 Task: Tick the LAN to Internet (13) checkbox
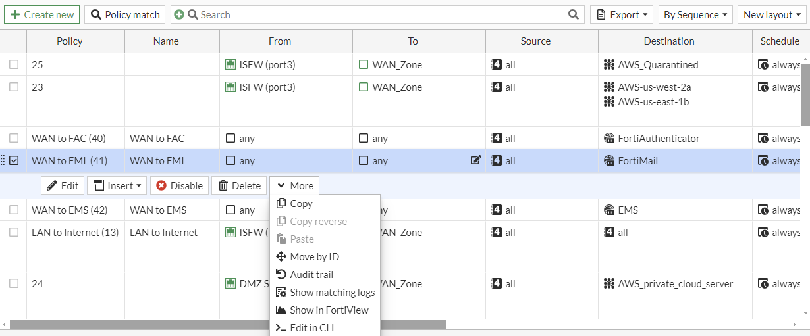tap(14, 232)
